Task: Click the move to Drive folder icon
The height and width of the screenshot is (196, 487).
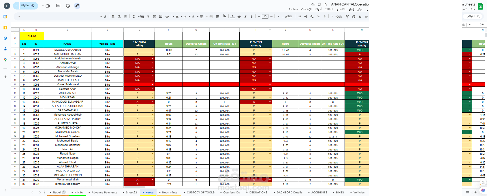Action: pos(319,4)
